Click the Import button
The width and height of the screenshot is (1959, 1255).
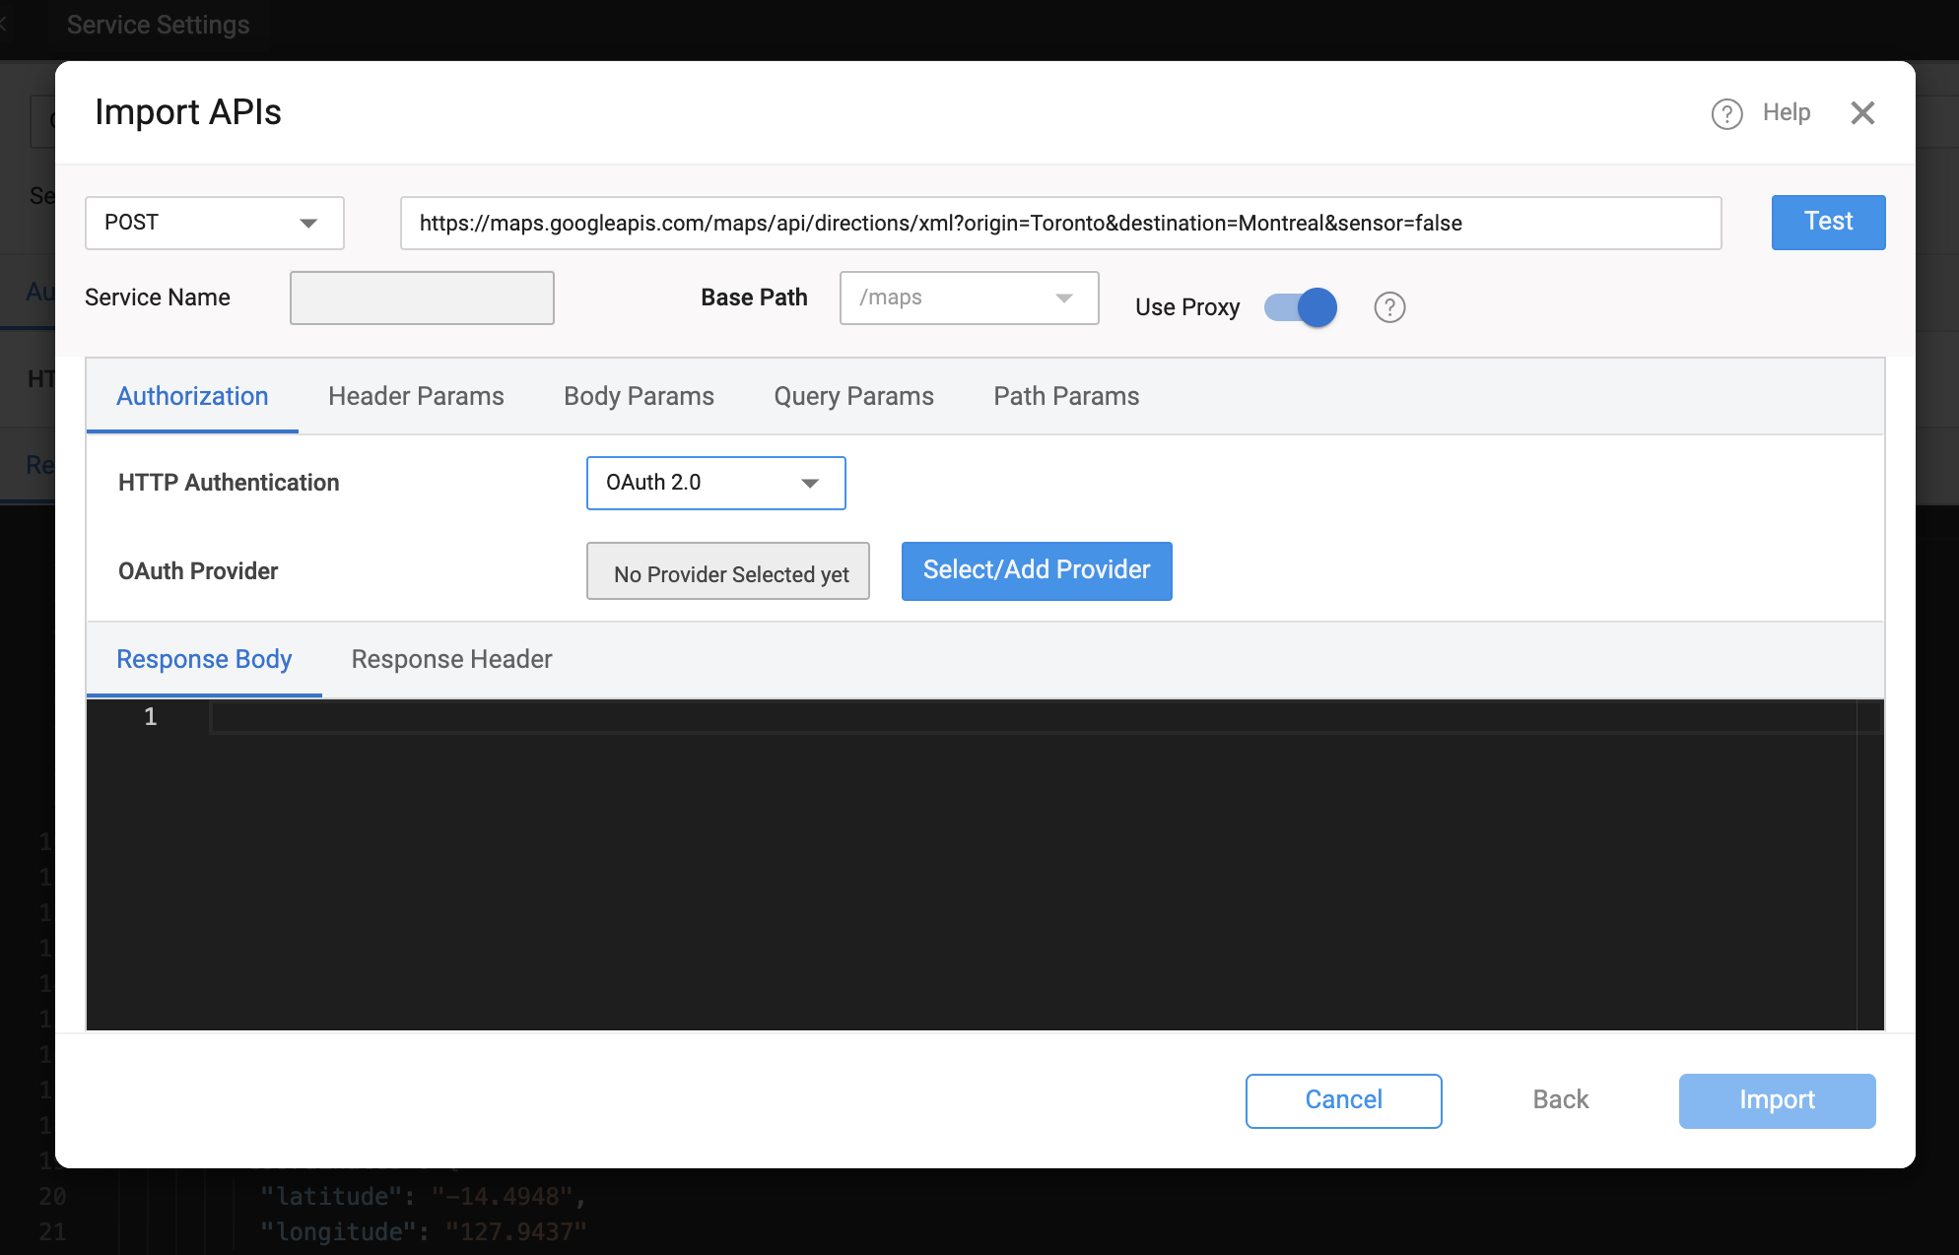coord(1776,1100)
